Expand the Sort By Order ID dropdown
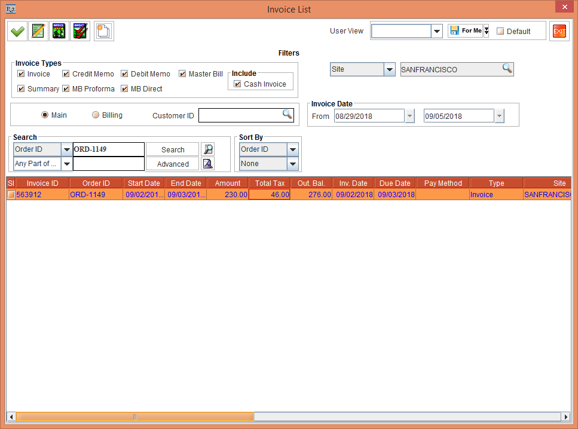The width and height of the screenshot is (578, 429). pyautogui.click(x=293, y=149)
